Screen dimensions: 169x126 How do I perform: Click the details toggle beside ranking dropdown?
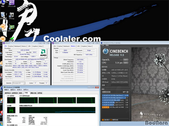coord(127,92)
